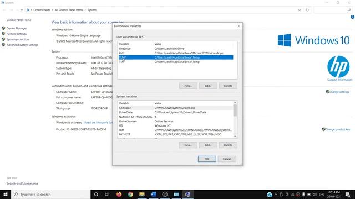This screenshot has height=199, width=355.
Task: Open Windows Start menu
Action: 6,194
